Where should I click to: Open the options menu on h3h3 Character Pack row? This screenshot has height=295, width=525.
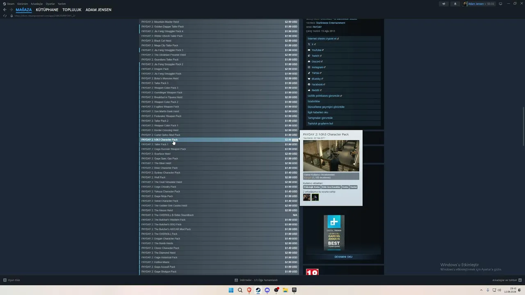tap(295, 140)
